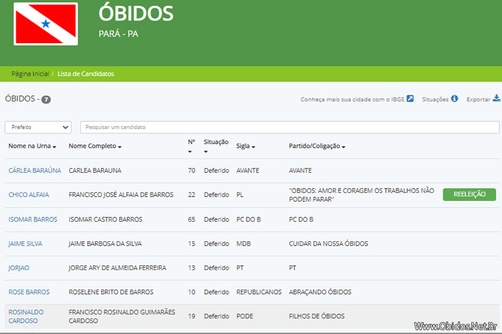The width and height of the screenshot is (502, 334).
Task: Click candidate number 65
Action: click(191, 219)
